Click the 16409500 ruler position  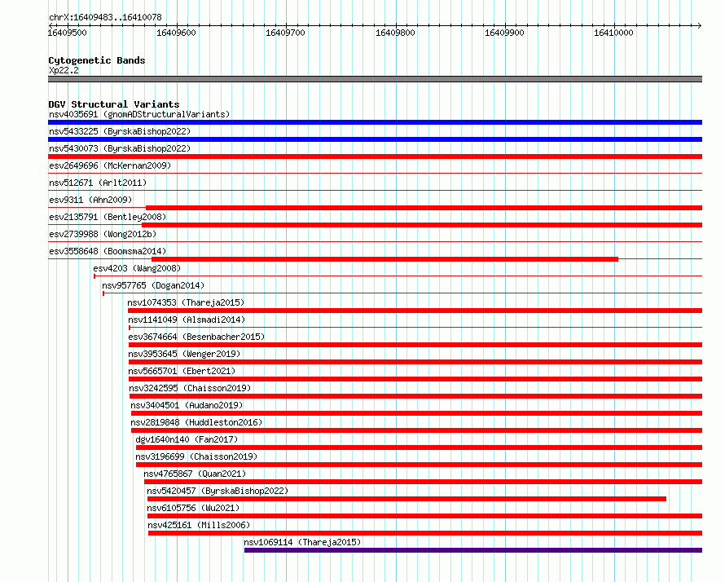[x=67, y=33]
